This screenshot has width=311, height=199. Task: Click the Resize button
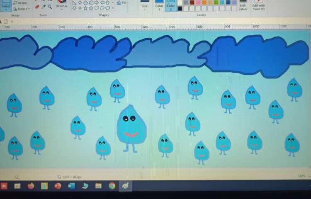(20, 3)
